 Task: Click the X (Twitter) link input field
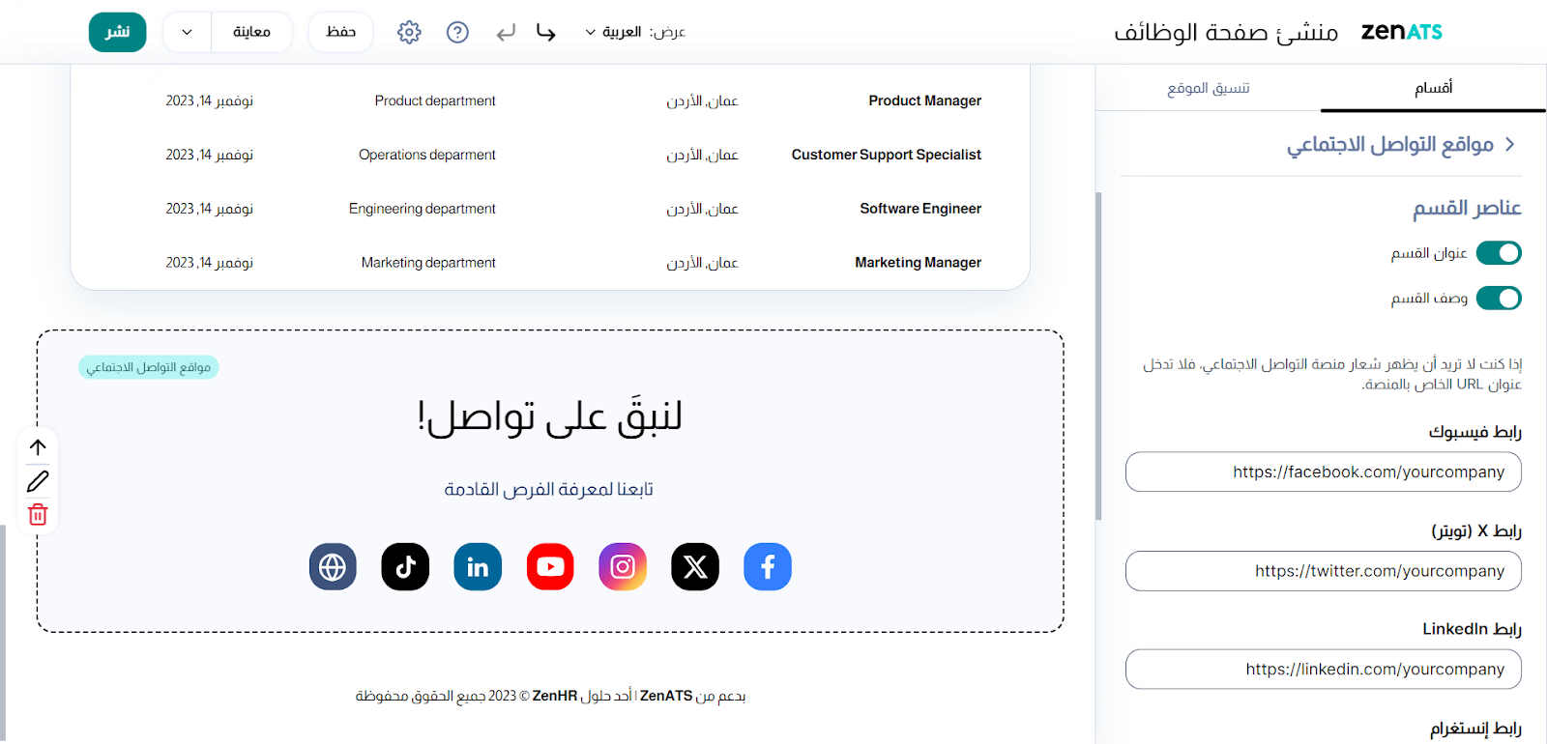[x=1323, y=571]
